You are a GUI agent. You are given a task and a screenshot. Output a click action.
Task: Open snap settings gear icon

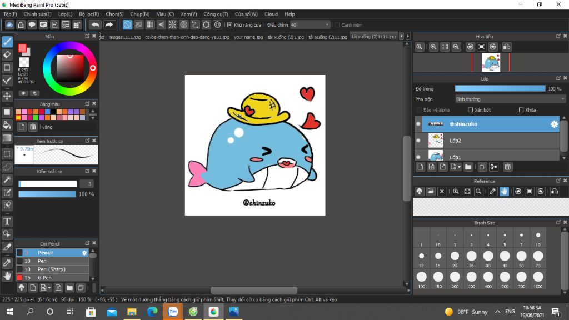pyautogui.click(x=217, y=24)
